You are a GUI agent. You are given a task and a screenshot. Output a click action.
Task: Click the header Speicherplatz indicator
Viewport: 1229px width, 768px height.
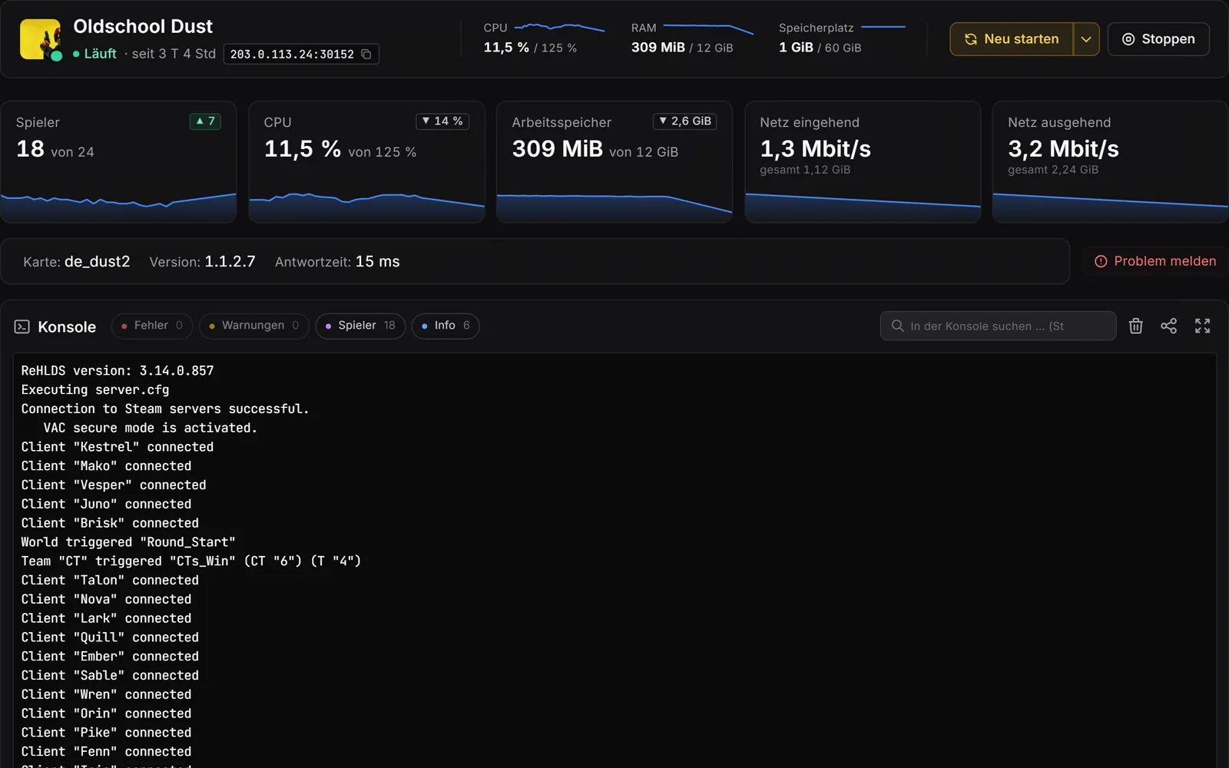(x=842, y=38)
